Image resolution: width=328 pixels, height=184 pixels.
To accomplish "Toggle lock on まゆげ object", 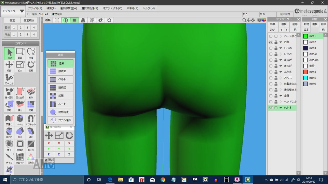I will pos(276,66).
